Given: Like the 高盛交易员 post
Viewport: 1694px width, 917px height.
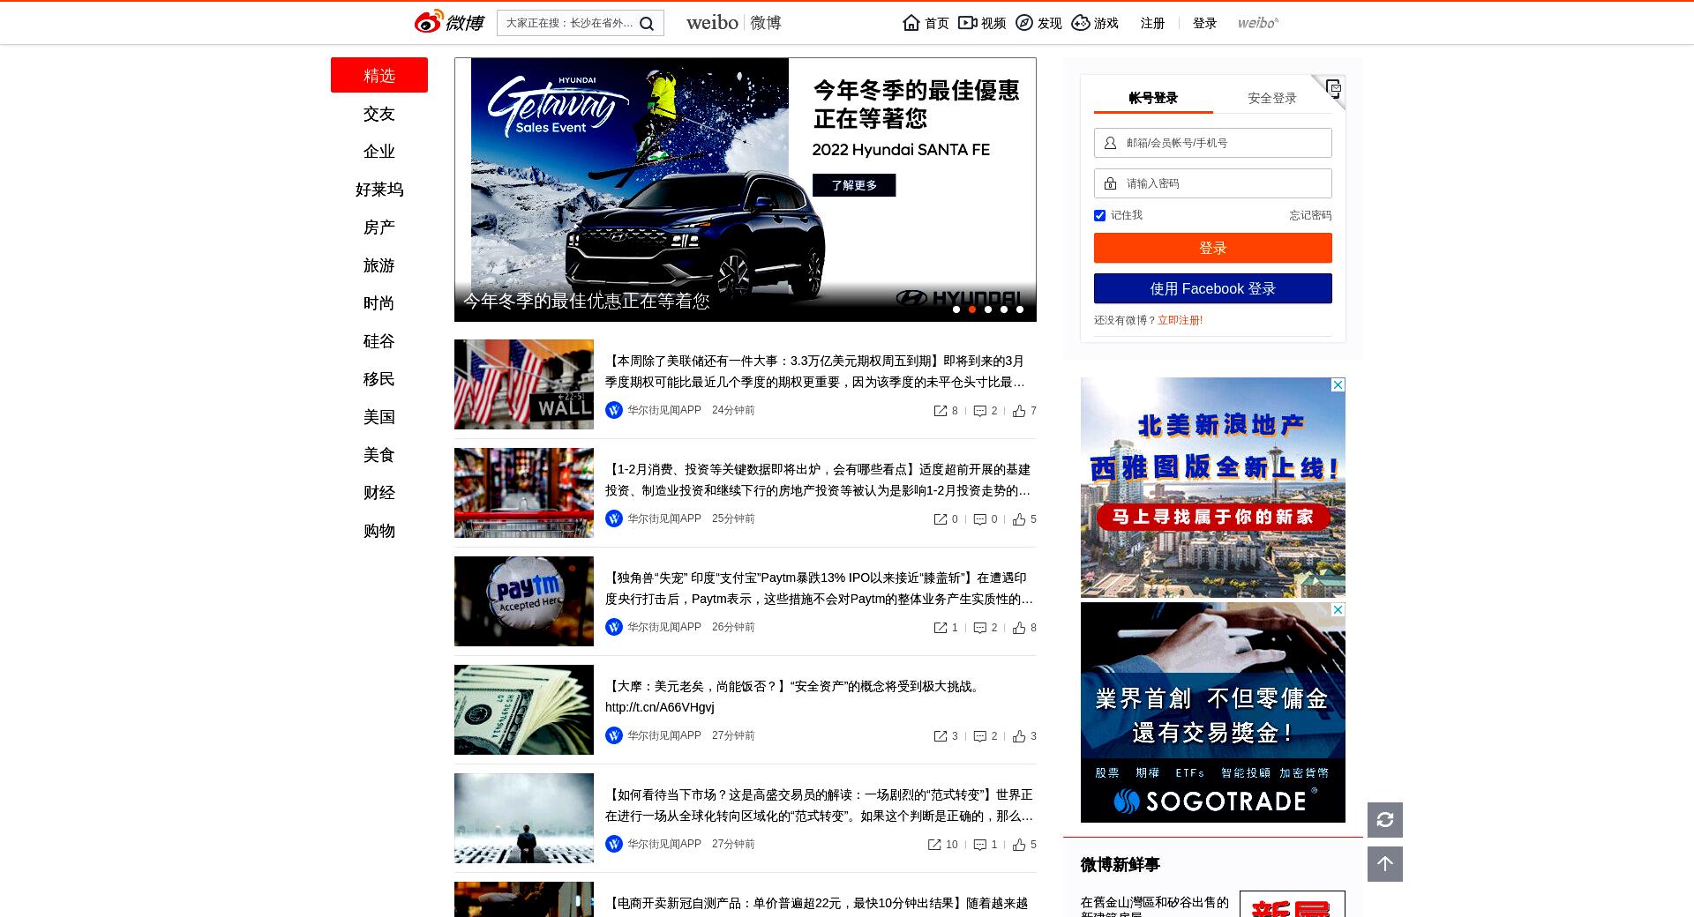Looking at the screenshot, I should click(x=1019, y=845).
